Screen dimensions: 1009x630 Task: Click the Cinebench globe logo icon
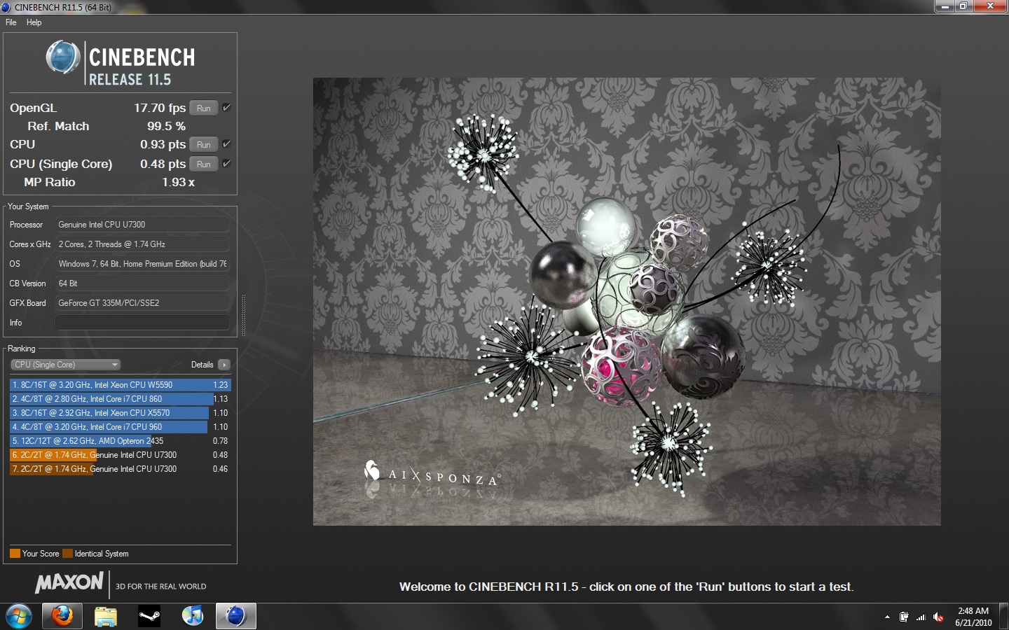pos(63,57)
